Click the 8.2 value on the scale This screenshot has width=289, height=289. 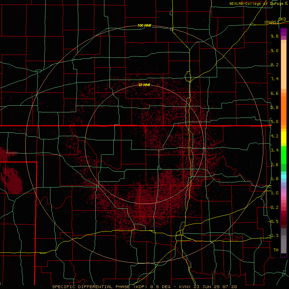[x=275, y=65]
